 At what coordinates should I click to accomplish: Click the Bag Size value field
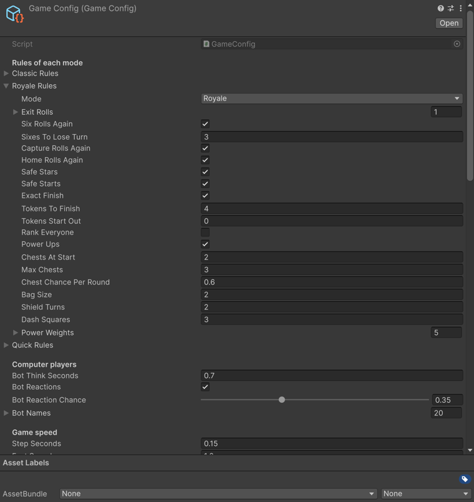point(332,294)
